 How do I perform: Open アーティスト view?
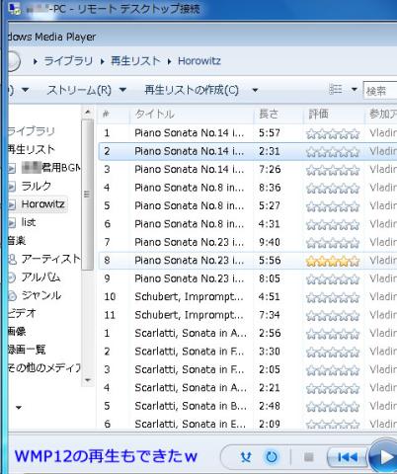(51, 259)
